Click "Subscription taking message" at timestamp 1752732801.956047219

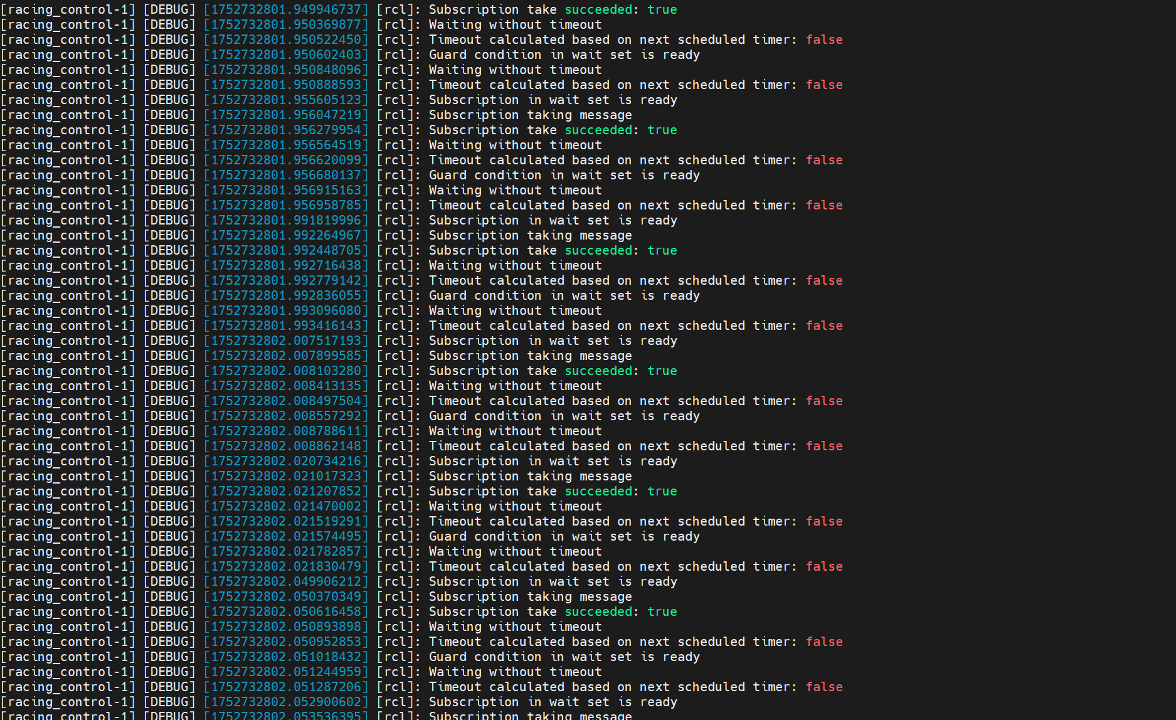point(530,115)
